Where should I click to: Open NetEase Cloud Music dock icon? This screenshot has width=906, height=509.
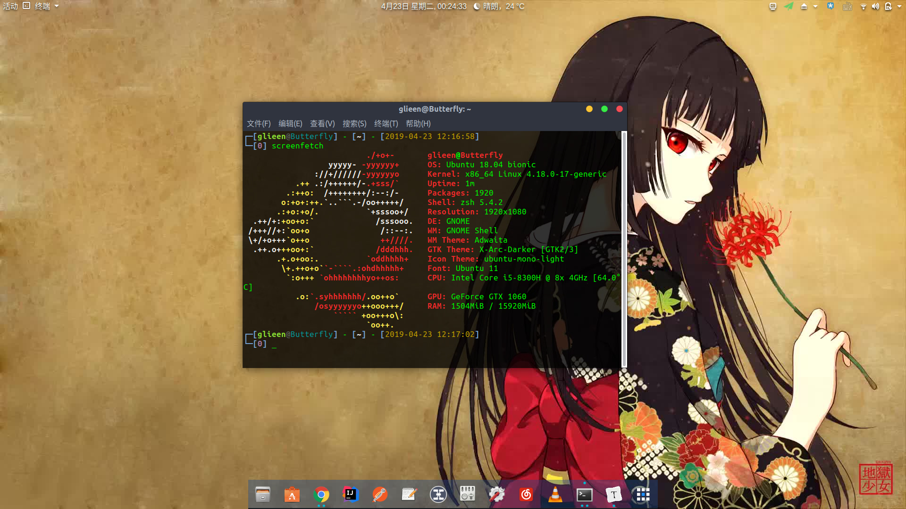point(526,494)
